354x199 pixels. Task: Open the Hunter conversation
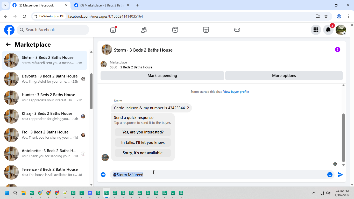pyautogui.click(x=45, y=98)
